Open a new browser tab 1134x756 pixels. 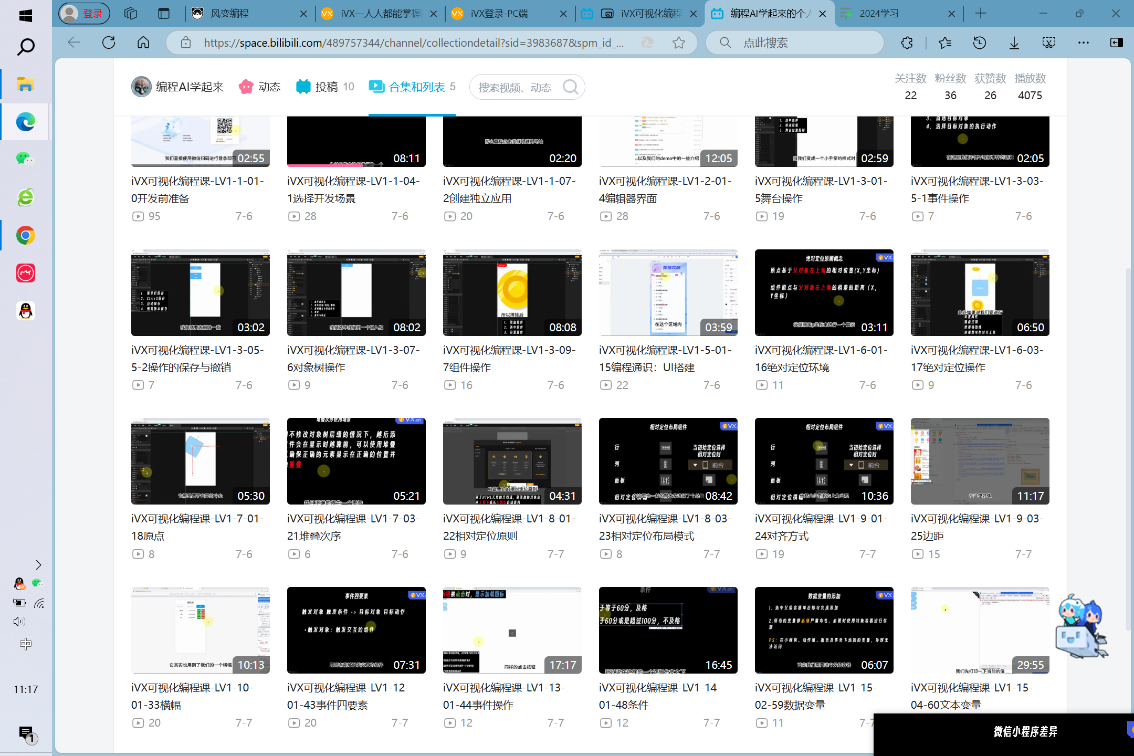point(981,14)
